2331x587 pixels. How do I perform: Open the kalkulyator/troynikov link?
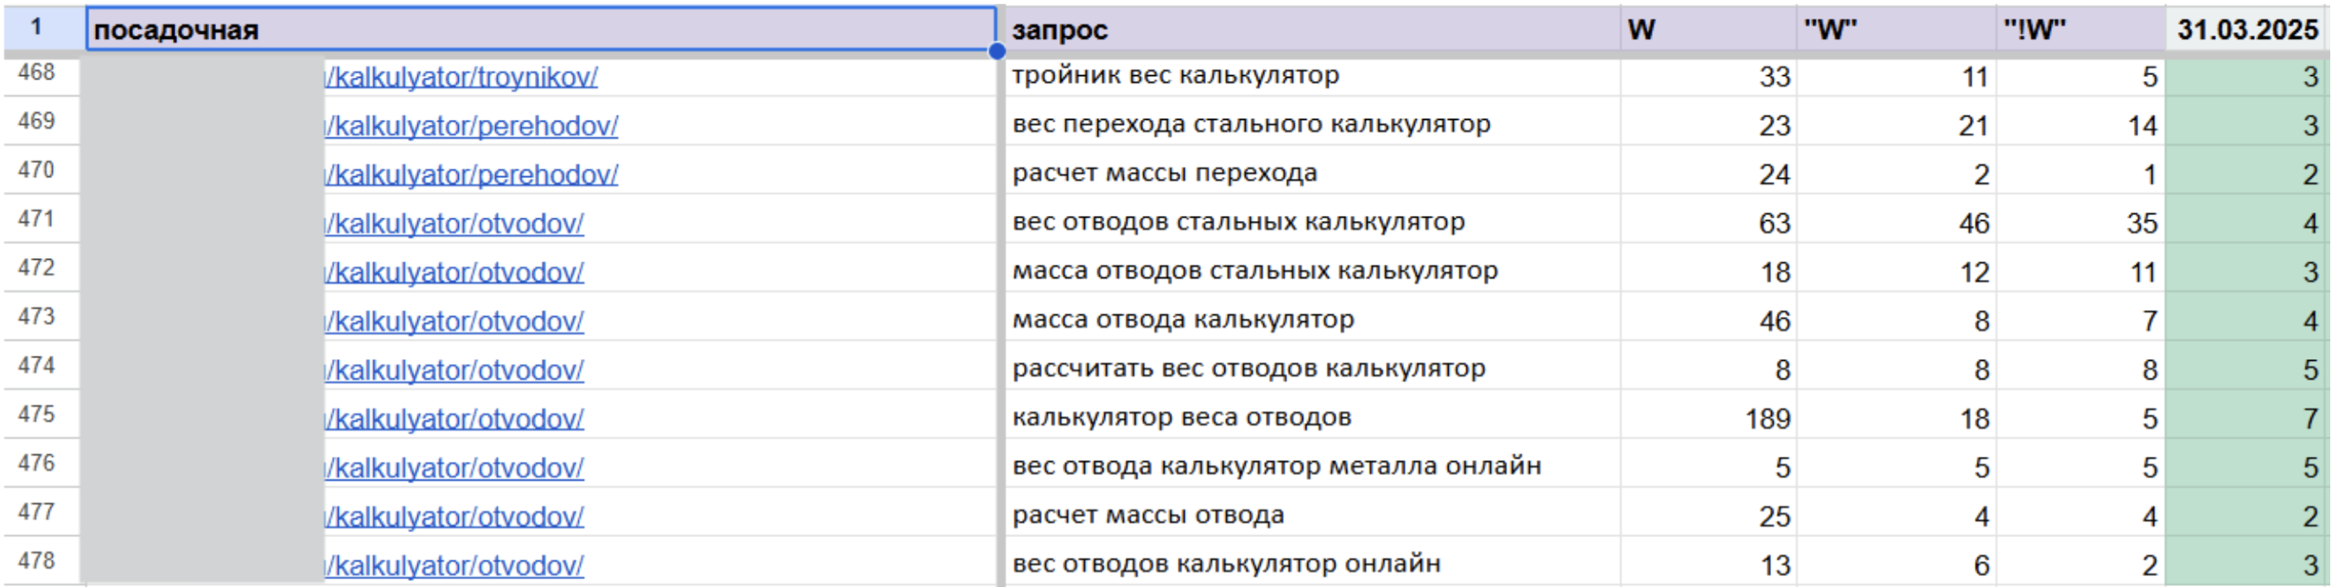pos(461,78)
